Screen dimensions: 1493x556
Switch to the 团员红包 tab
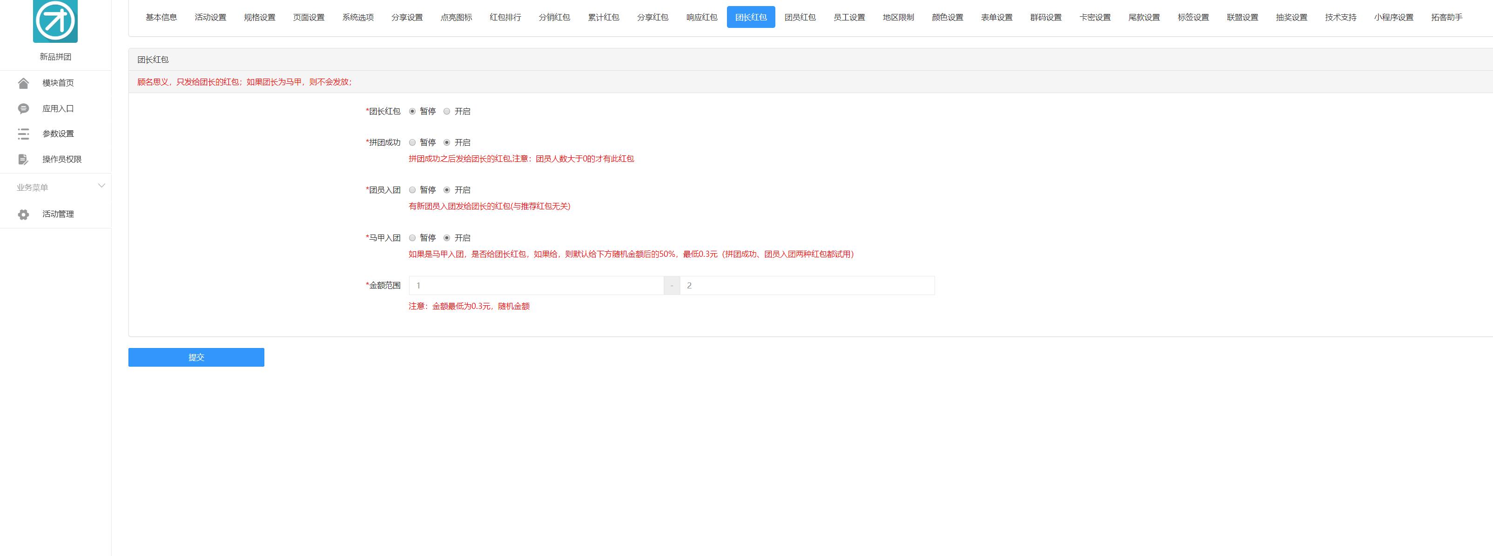[x=800, y=17]
